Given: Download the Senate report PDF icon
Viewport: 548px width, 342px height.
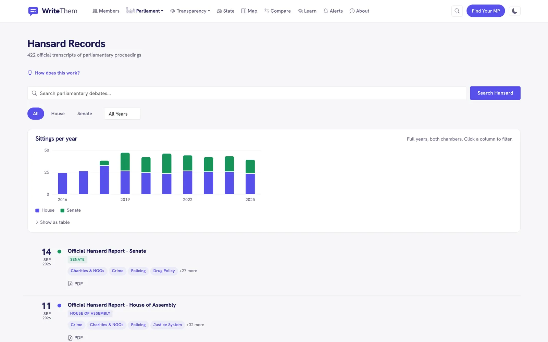Looking at the screenshot, I should click(x=70, y=284).
